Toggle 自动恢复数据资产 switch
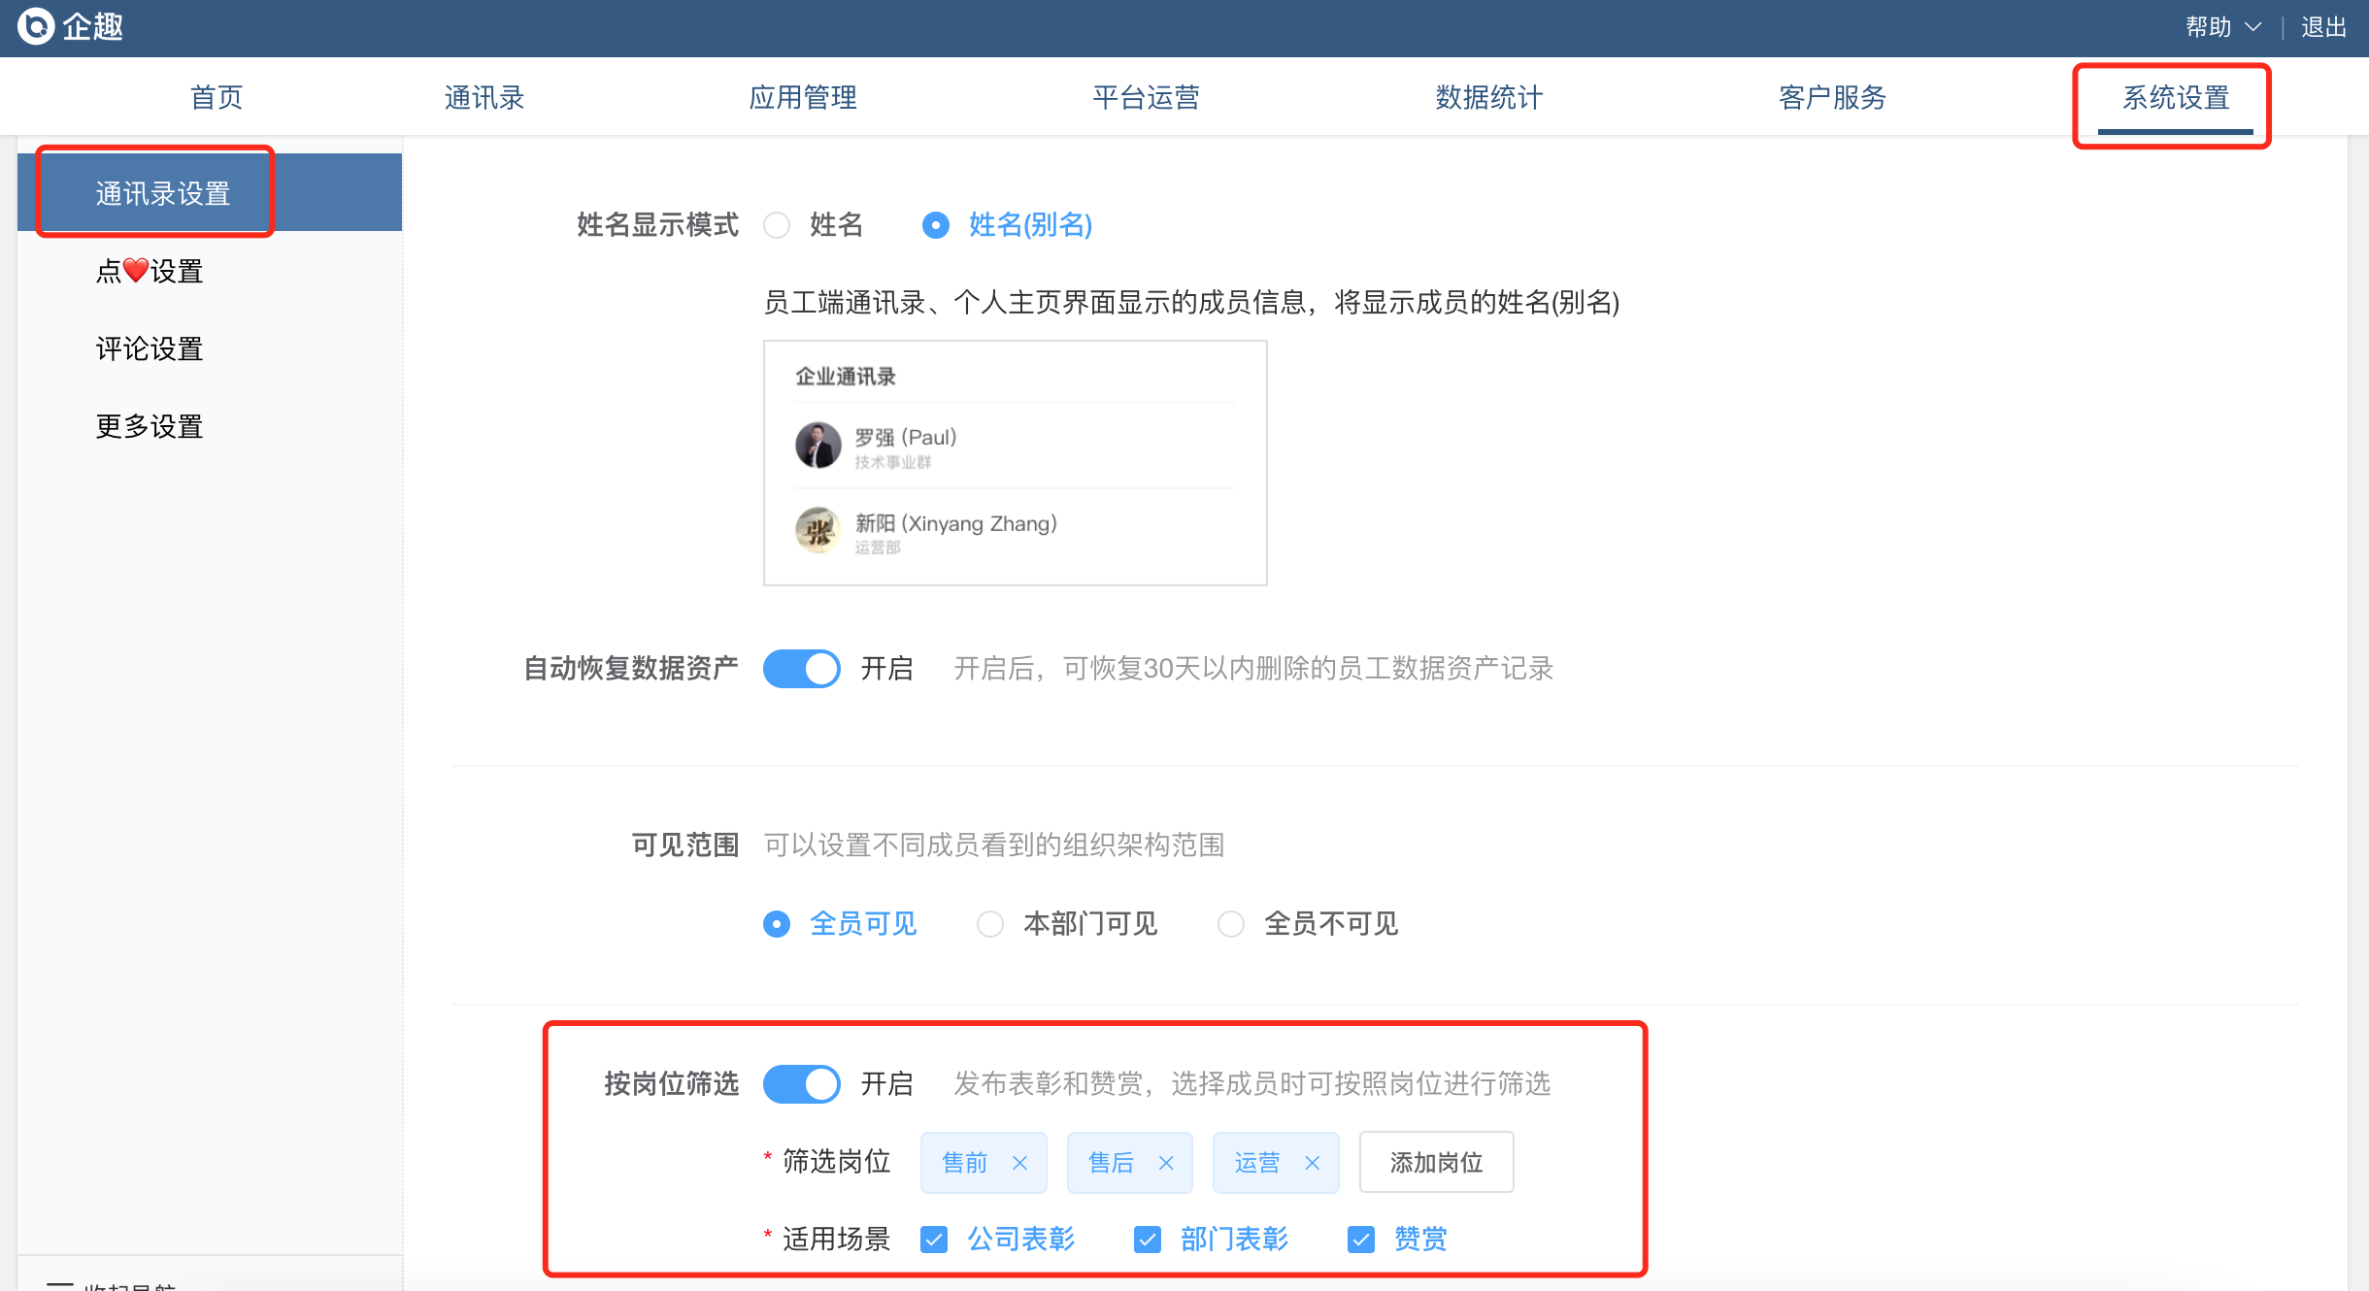 pyautogui.click(x=801, y=669)
